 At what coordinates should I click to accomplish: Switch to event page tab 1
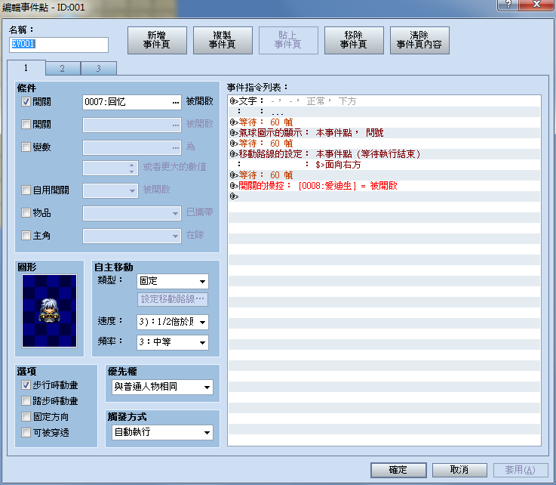(26, 67)
